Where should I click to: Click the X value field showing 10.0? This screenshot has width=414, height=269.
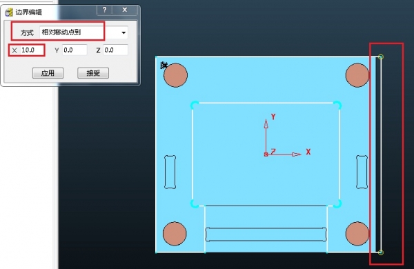click(32, 50)
